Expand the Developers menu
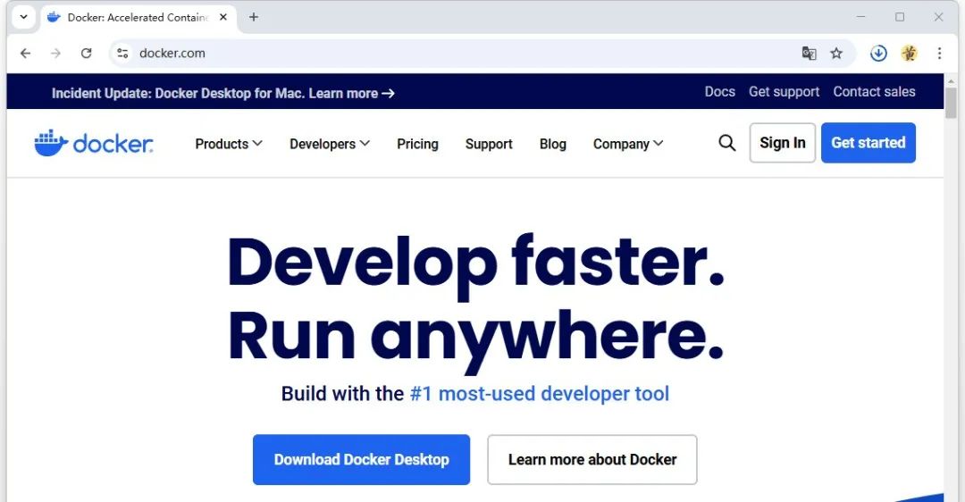 329,144
